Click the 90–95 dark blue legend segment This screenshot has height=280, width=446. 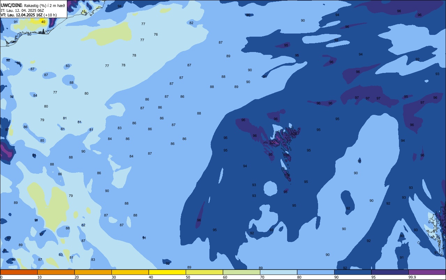tap(353, 272)
